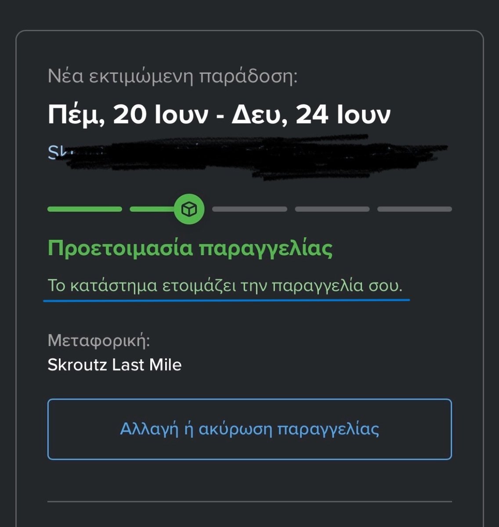The image size is (499, 527).
Task: Open the Αλλαγή ή ακύρωση παραγγελίας button
Action: 249,429
